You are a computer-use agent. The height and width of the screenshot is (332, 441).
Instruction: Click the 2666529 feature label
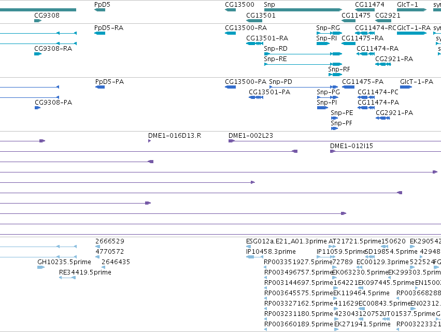[x=110, y=241]
